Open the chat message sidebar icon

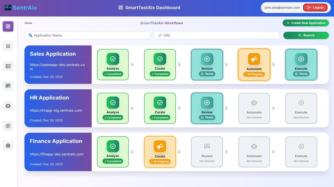[8, 86]
